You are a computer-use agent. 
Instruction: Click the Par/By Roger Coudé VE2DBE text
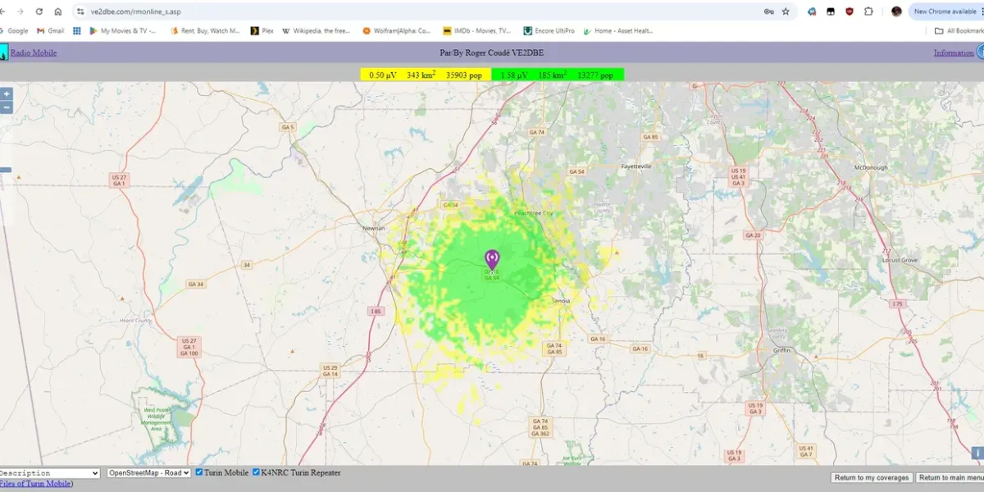pos(491,52)
